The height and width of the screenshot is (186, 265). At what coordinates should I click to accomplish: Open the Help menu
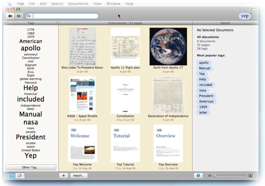[129, 3]
